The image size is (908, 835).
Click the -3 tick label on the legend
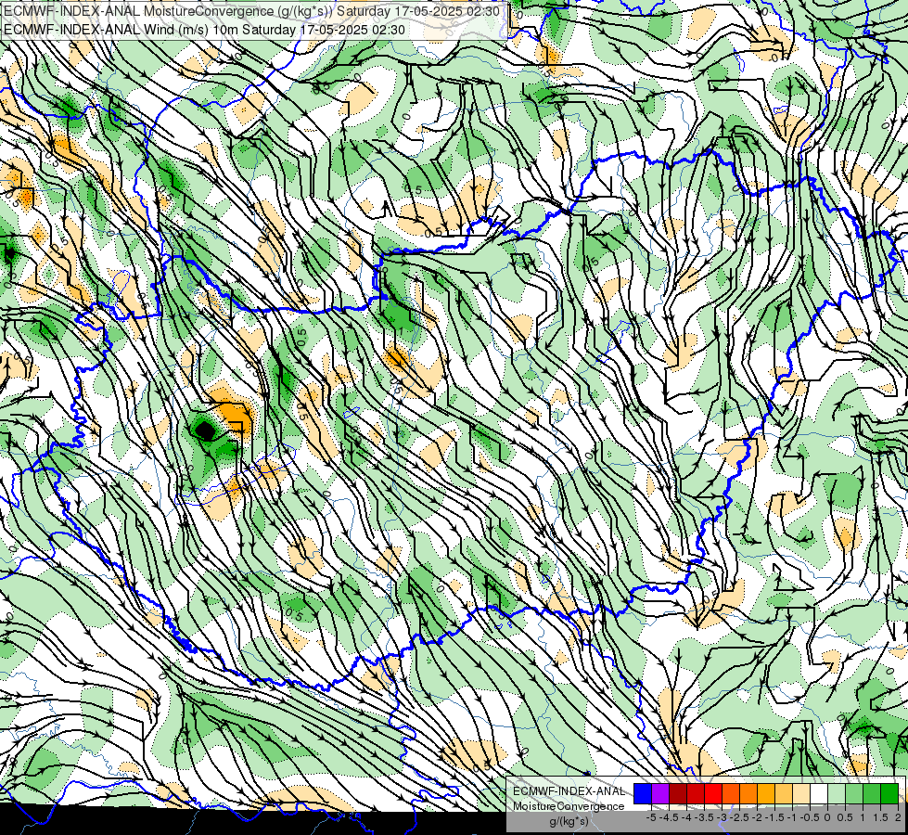pos(722,817)
